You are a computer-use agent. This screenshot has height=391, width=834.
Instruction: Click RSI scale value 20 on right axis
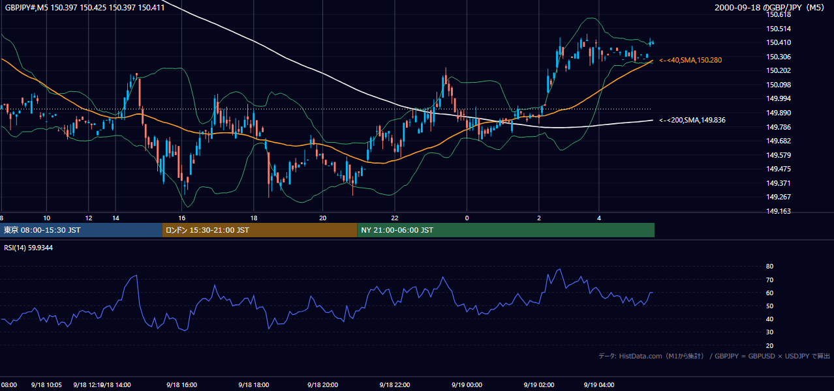pyautogui.click(x=769, y=345)
